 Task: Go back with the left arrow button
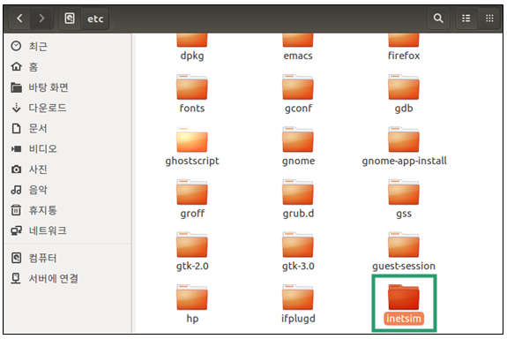[19, 19]
